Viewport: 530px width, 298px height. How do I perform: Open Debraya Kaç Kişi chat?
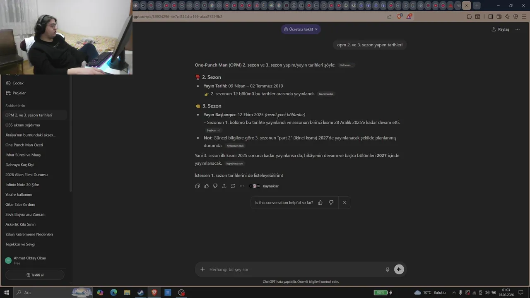35,165
